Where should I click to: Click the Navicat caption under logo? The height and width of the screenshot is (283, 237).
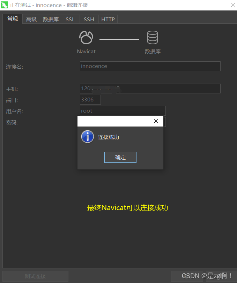[86, 52]
